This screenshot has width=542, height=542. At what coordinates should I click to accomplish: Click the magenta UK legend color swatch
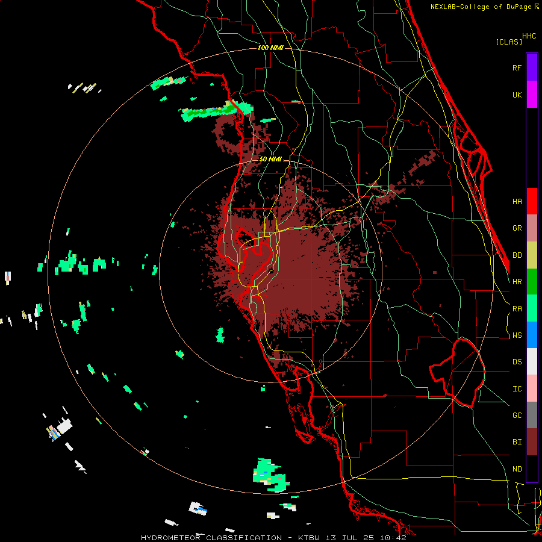coord(532,95)
